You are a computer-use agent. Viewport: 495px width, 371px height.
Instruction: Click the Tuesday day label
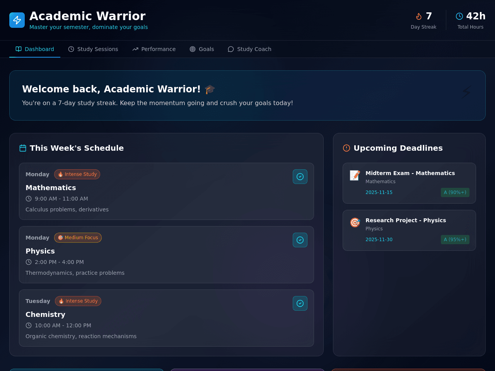point(38,301)
